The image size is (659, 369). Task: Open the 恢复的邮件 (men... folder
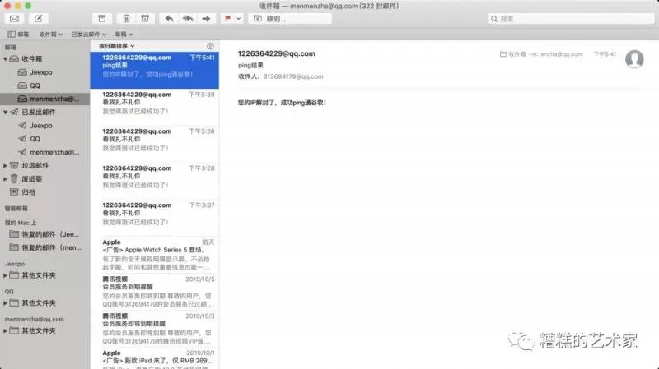coord(44,247)
